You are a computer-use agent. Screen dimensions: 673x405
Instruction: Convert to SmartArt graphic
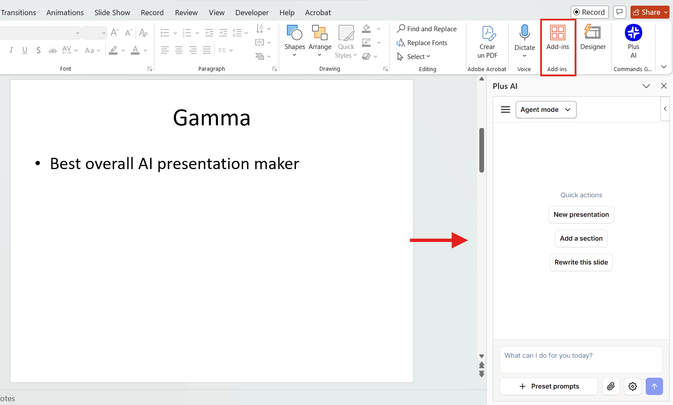click(x=263, y=56)
